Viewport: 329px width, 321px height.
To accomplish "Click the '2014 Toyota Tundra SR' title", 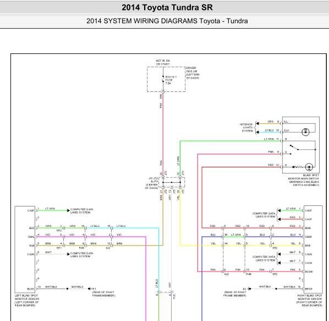I will tap(167, 8).
